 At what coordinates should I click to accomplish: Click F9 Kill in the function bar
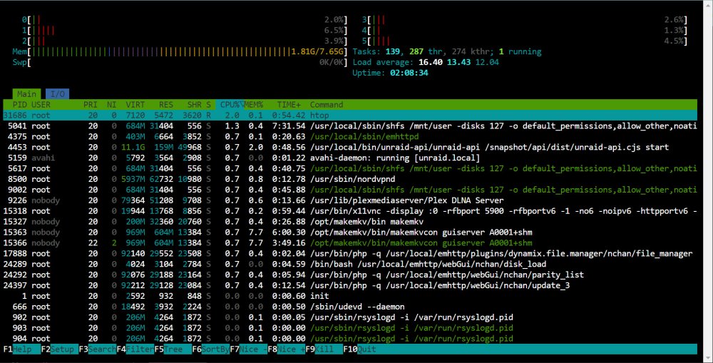coord(324,349)
